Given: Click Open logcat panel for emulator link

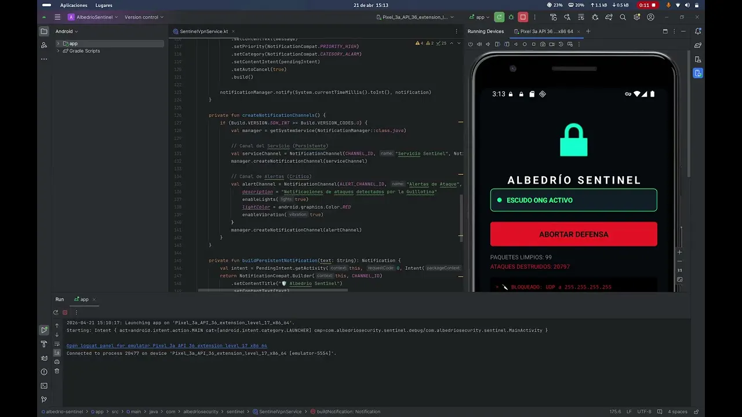Looking at the screenshot, I should (167, 345).
